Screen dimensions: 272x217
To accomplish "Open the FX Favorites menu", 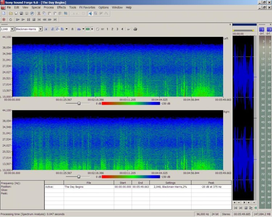I will (87, 7).
